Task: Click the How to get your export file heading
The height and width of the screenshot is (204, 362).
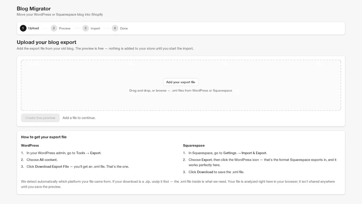Action: [44, 137]
